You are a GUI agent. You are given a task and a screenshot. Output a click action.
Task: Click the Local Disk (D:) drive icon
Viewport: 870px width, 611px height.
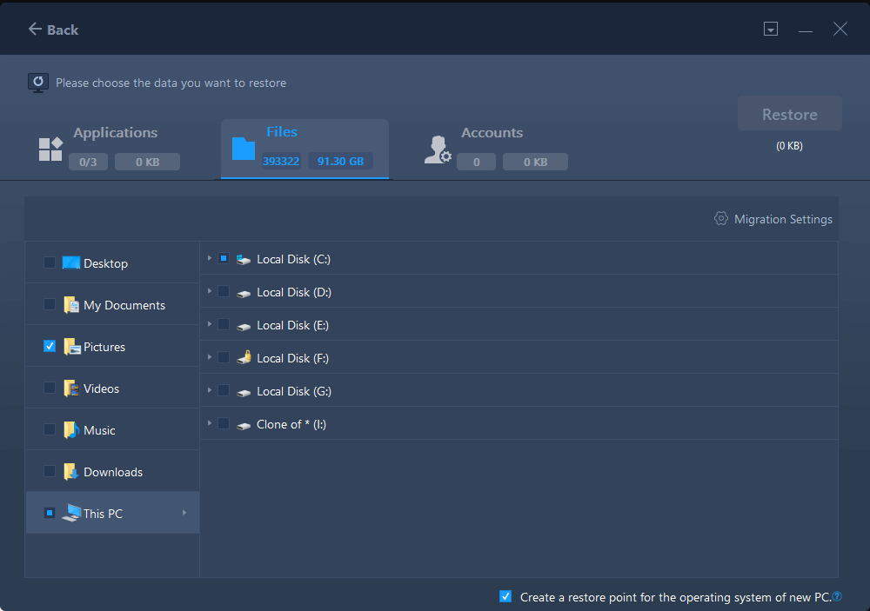[x=244, y=293]
